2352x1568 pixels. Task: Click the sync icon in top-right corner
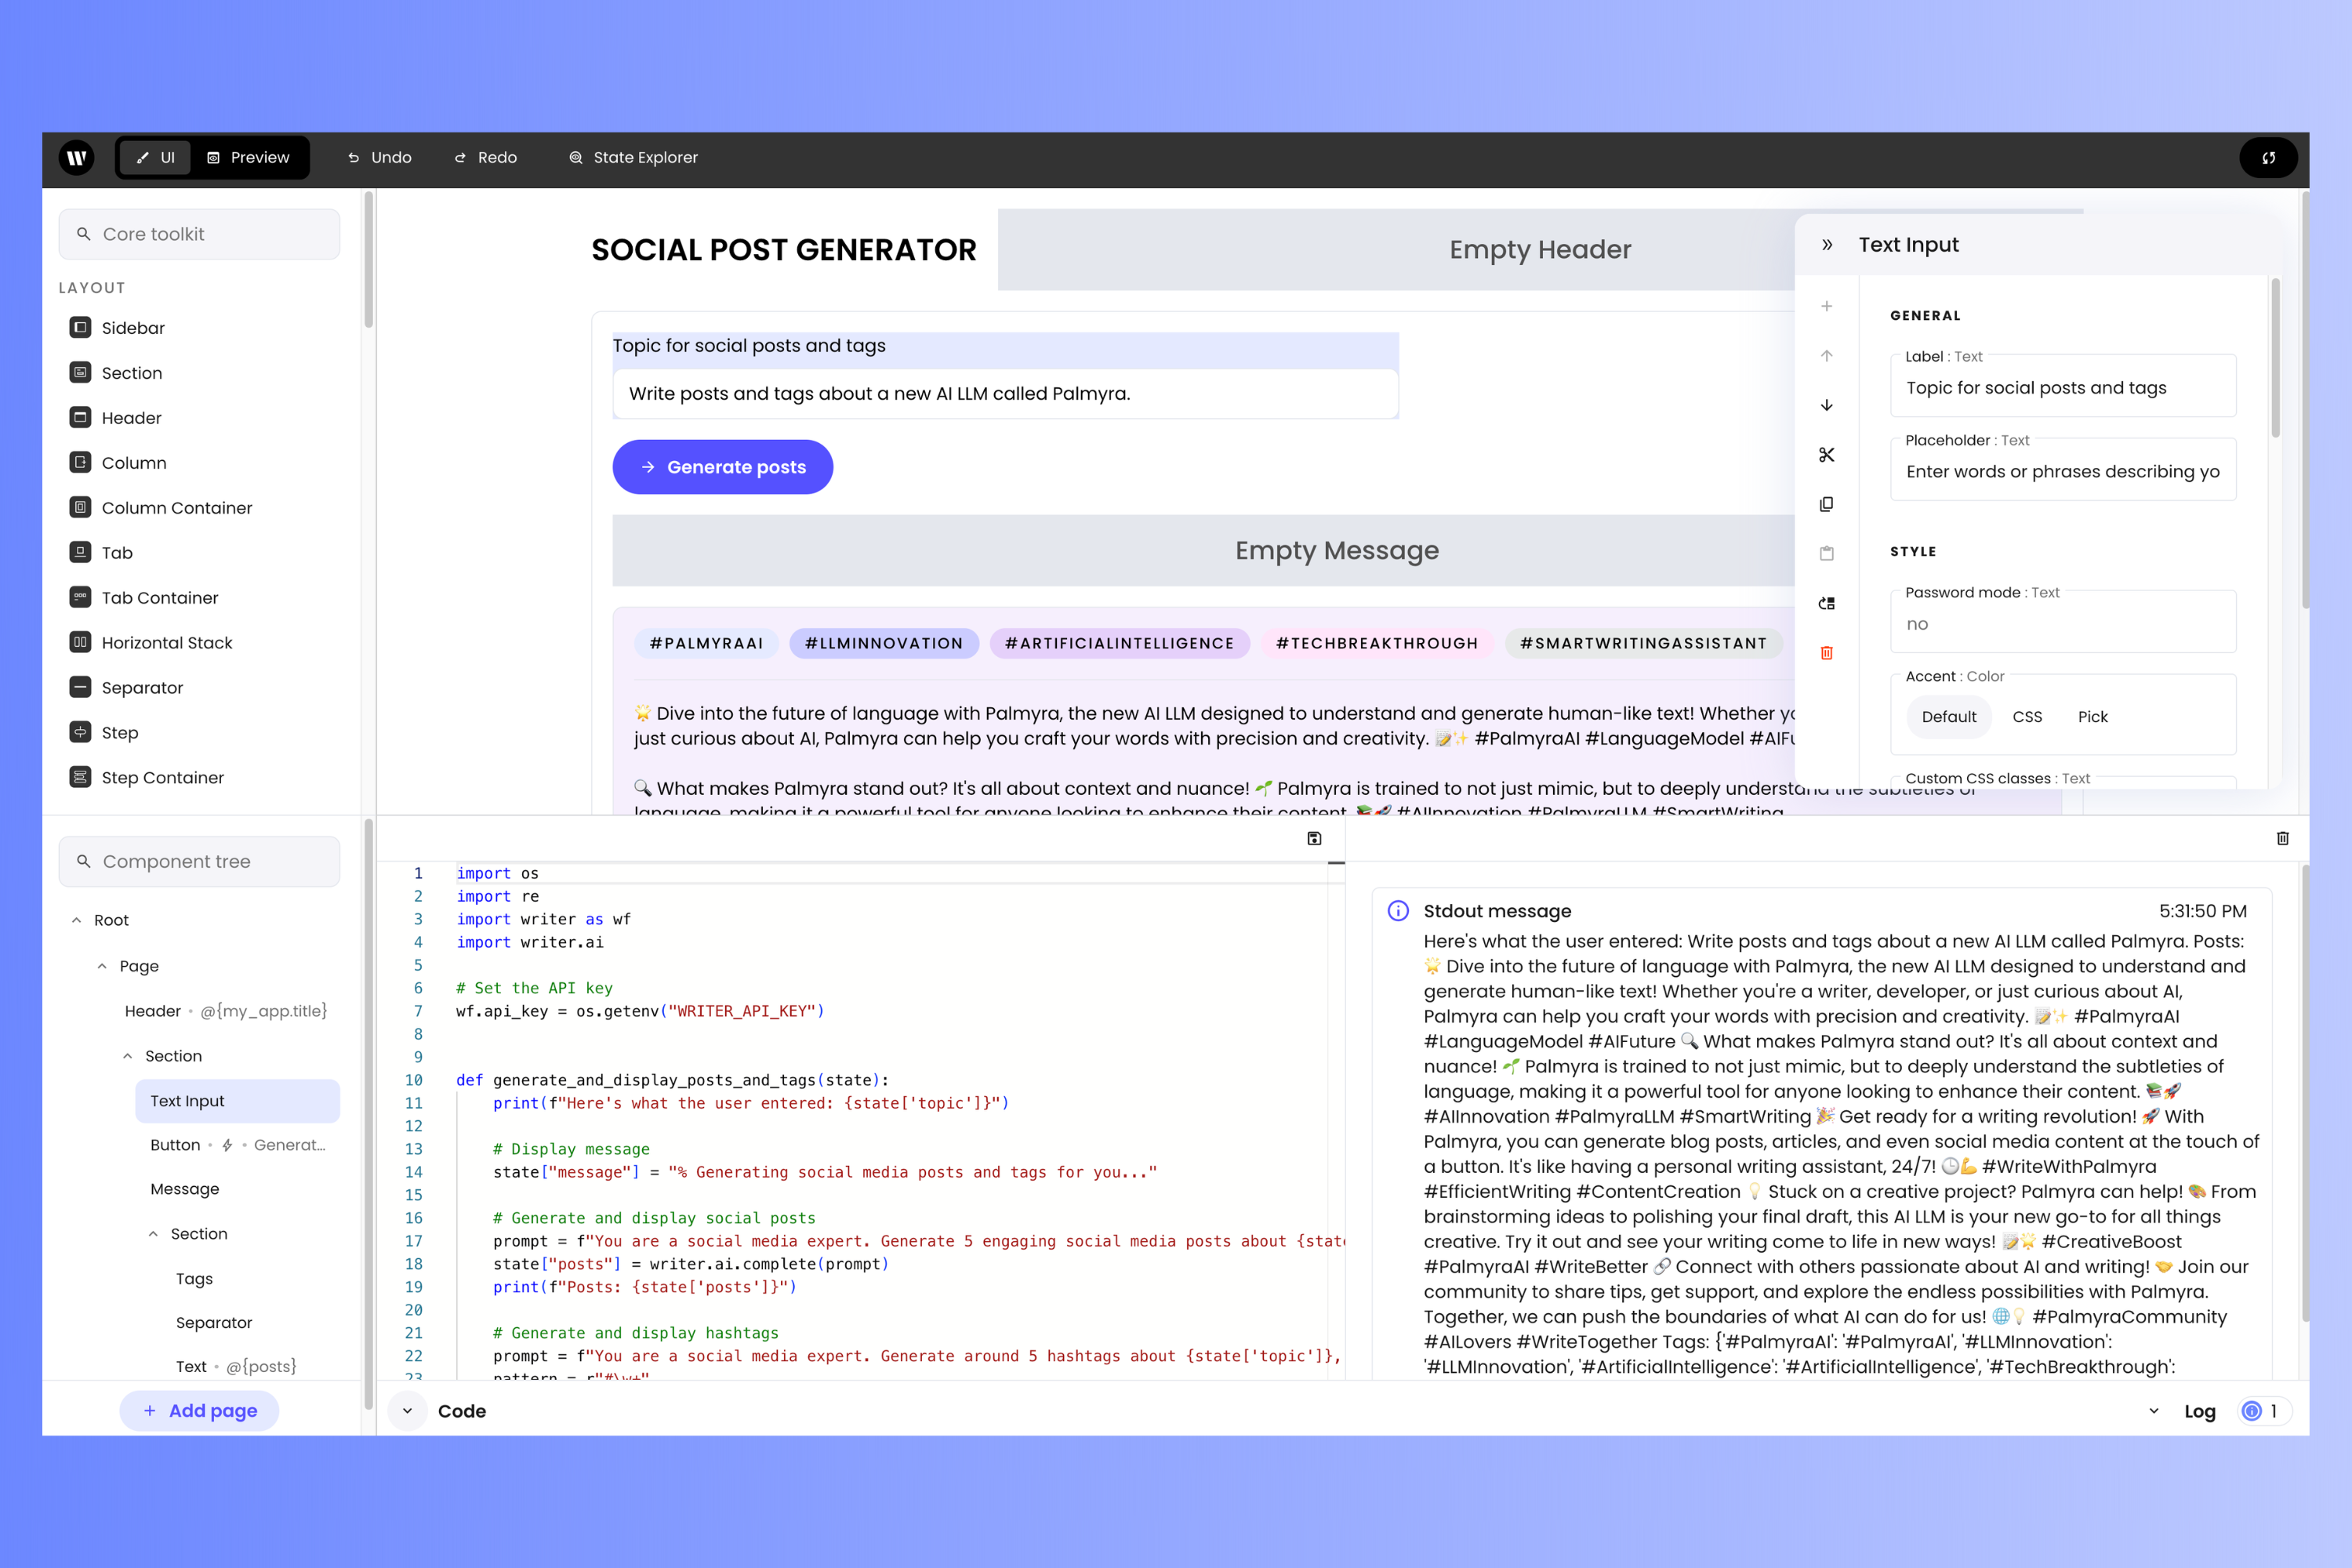point(2268,157)
